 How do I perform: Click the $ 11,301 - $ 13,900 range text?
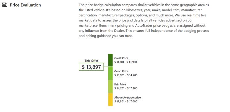click(126, 62)
